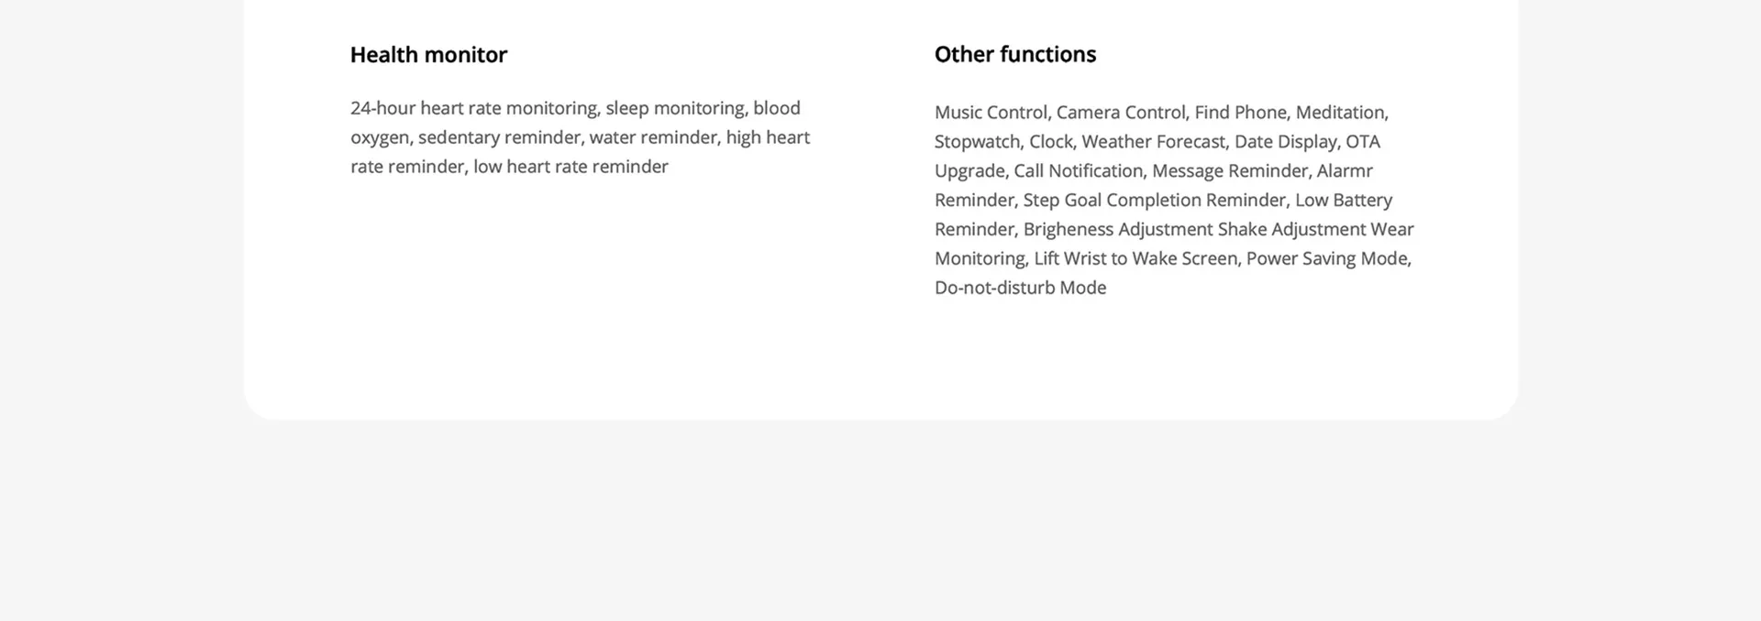Click the word 'Stopwatch'

(977, 142)
